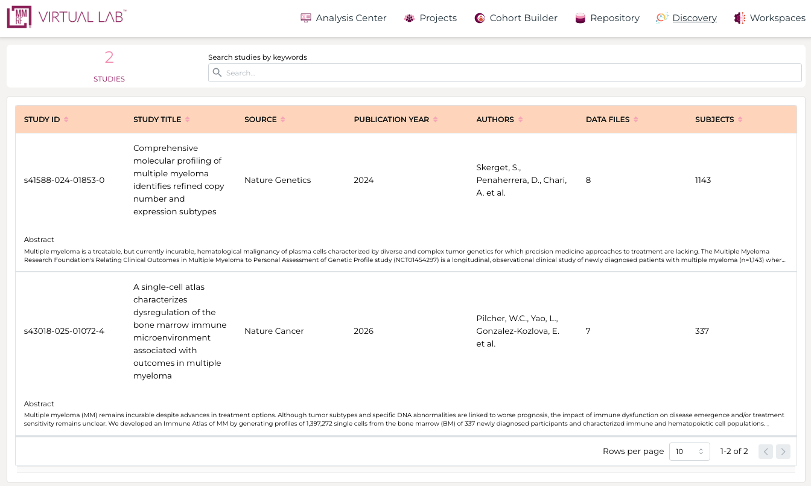This screenshot has height=486, width=811.
Task: Click the Workspaces icon in navigation
Action: pyautogui.click(x=739, y=18)
